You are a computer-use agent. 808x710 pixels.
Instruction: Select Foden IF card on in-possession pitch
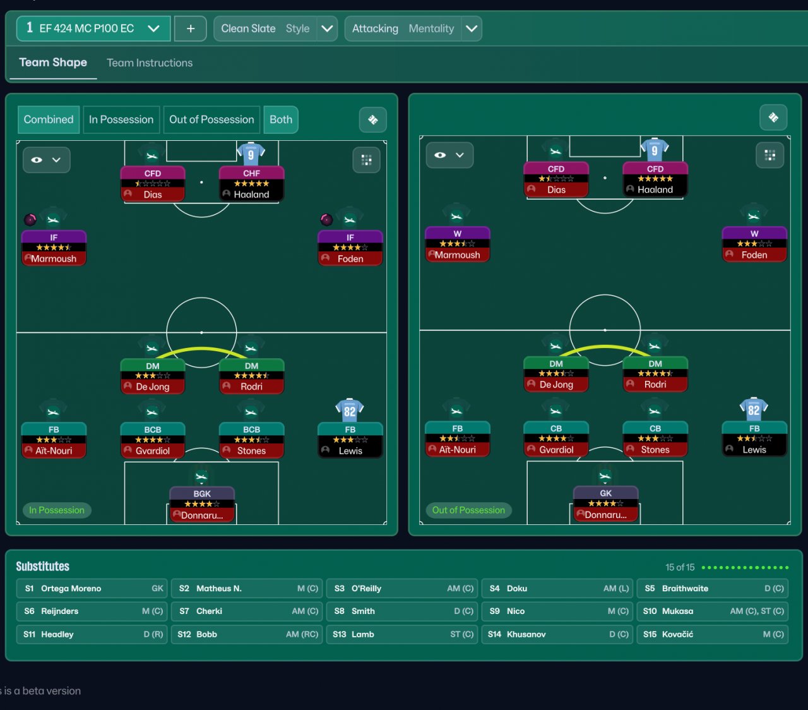350,248
